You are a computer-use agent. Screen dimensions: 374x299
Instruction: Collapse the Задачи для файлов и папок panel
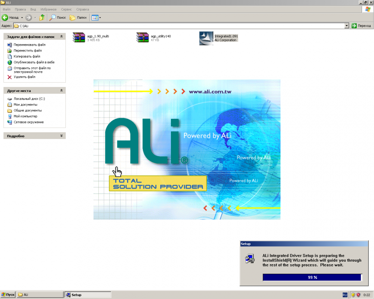(x=62, y=37)
